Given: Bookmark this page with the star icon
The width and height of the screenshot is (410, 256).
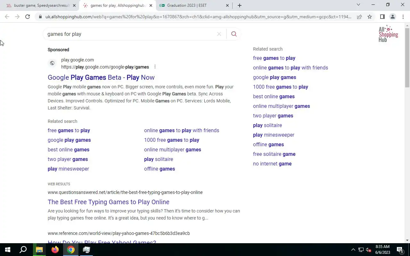Looking at the screenshot, I should coord(370,17).
